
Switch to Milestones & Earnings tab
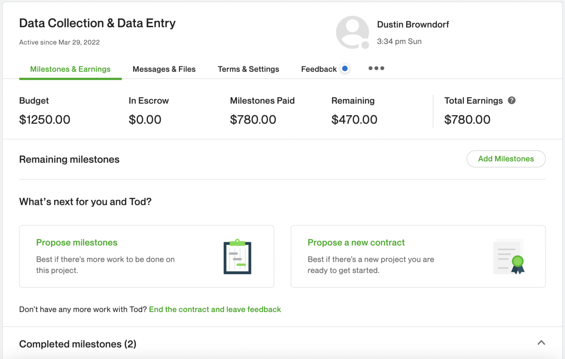coord(70,69)
